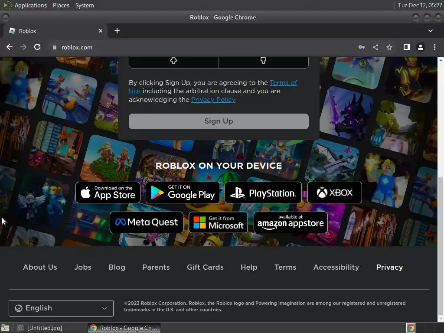Go back to the previous page
This screenshot has width=444, height=333.
(10, 47)
